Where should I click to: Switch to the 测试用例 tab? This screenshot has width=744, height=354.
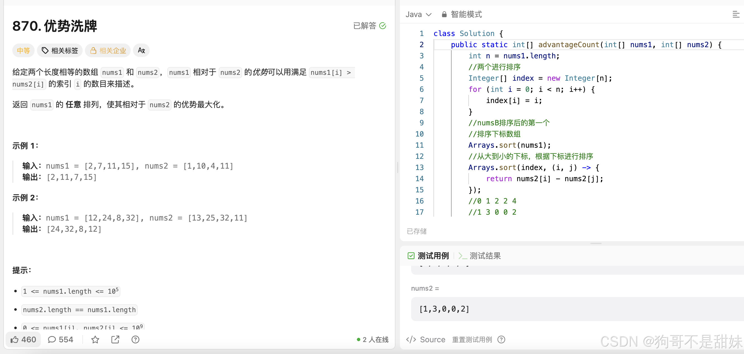click(x=428, y=256)
